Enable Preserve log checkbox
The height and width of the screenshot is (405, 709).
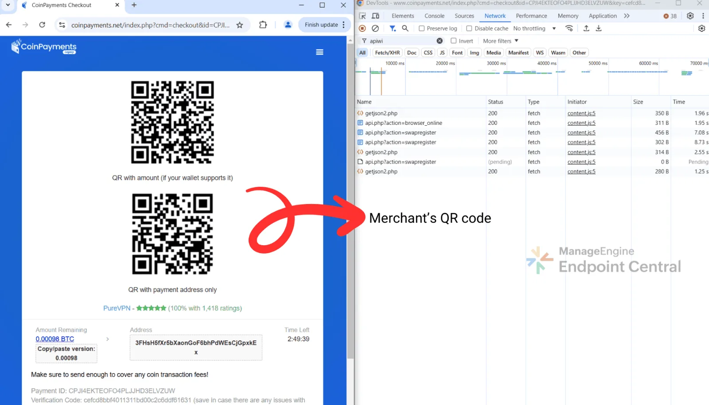[422, 28]
